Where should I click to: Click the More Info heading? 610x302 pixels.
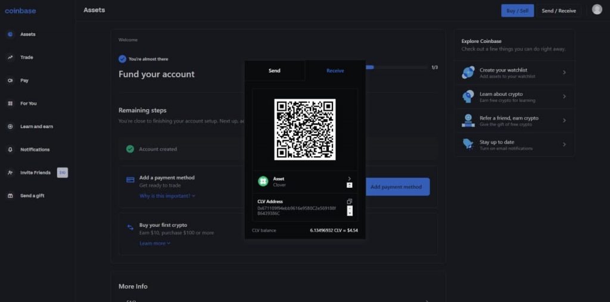pyautogui.click(x=133, y=287)
